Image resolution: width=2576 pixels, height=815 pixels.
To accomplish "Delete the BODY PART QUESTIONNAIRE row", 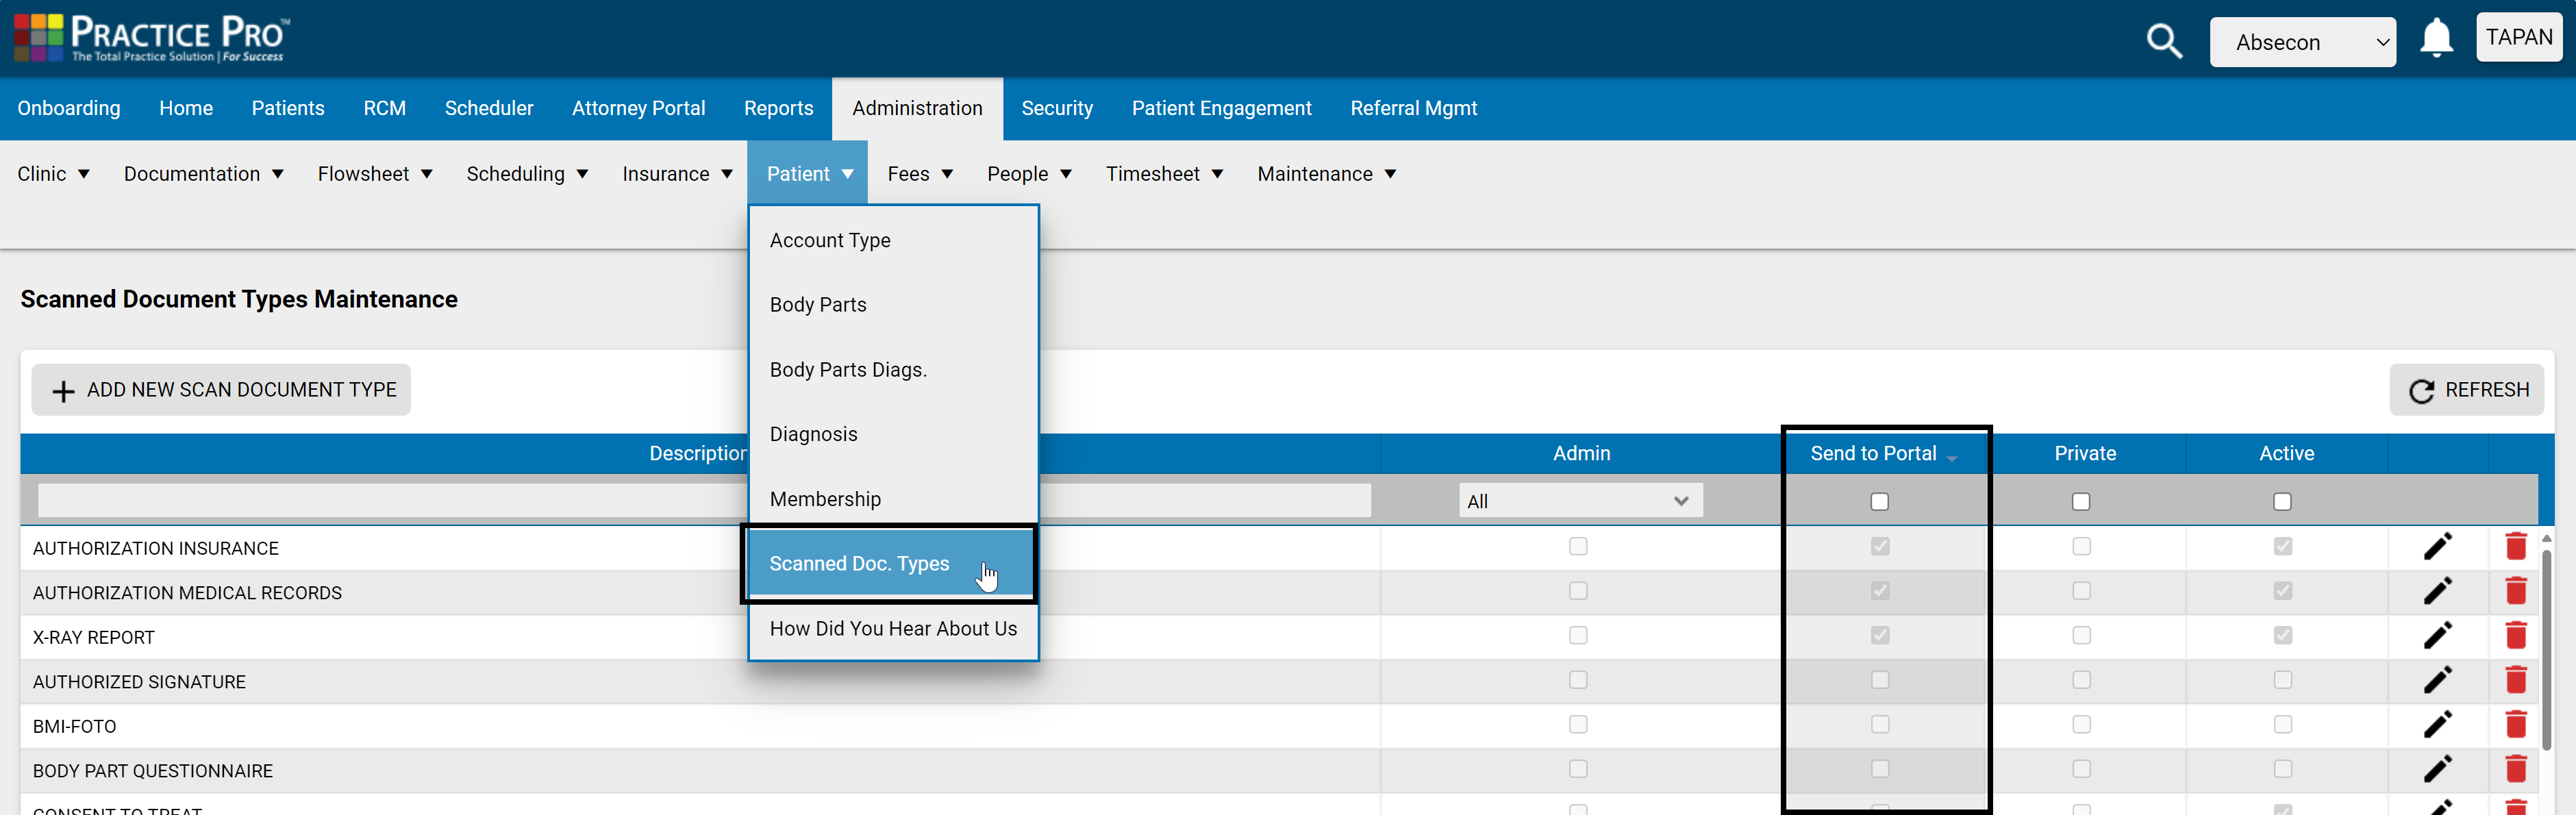I will (x=2516, y=769).
